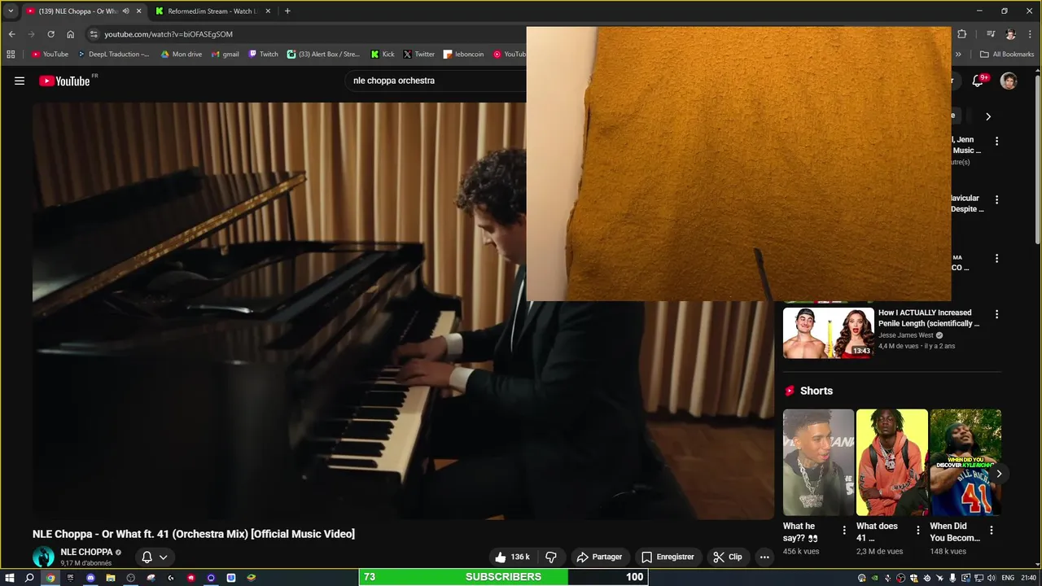The height and width of the screenshot is (586, 1042).
Task: Open the YouTube bookmark
Action: point(50,55)
